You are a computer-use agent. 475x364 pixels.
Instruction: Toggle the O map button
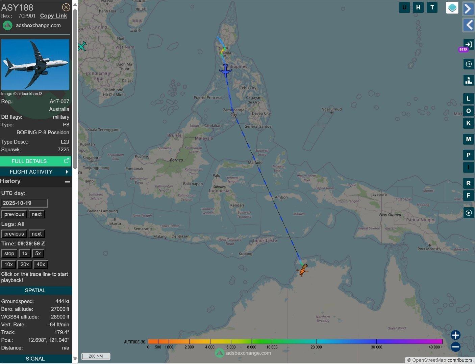468,111
